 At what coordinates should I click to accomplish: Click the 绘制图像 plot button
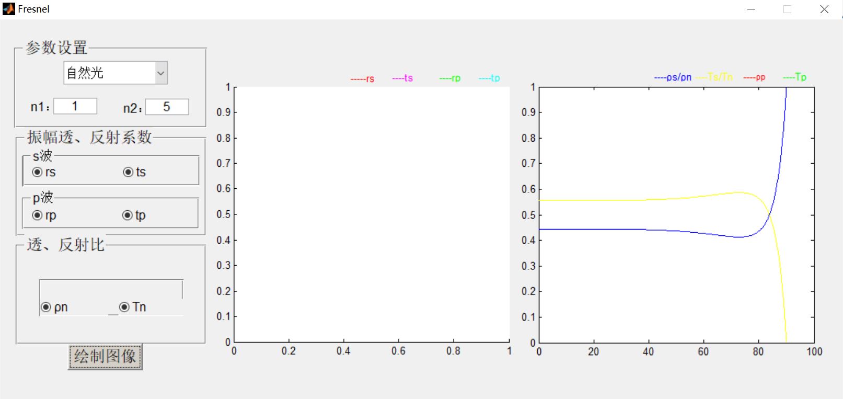(105, 357)
